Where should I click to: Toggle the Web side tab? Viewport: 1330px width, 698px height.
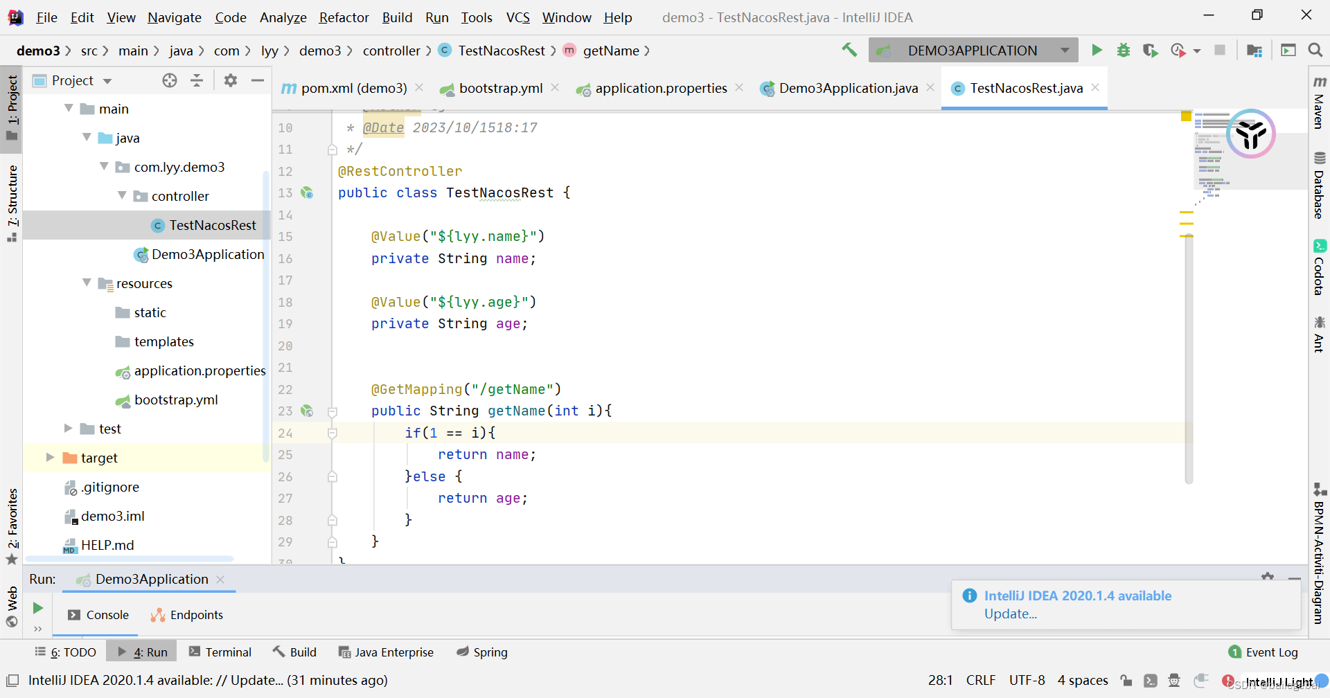[12, 607]
